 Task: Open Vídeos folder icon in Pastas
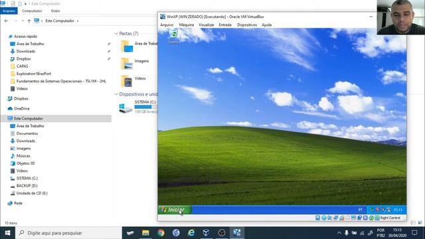127,81
